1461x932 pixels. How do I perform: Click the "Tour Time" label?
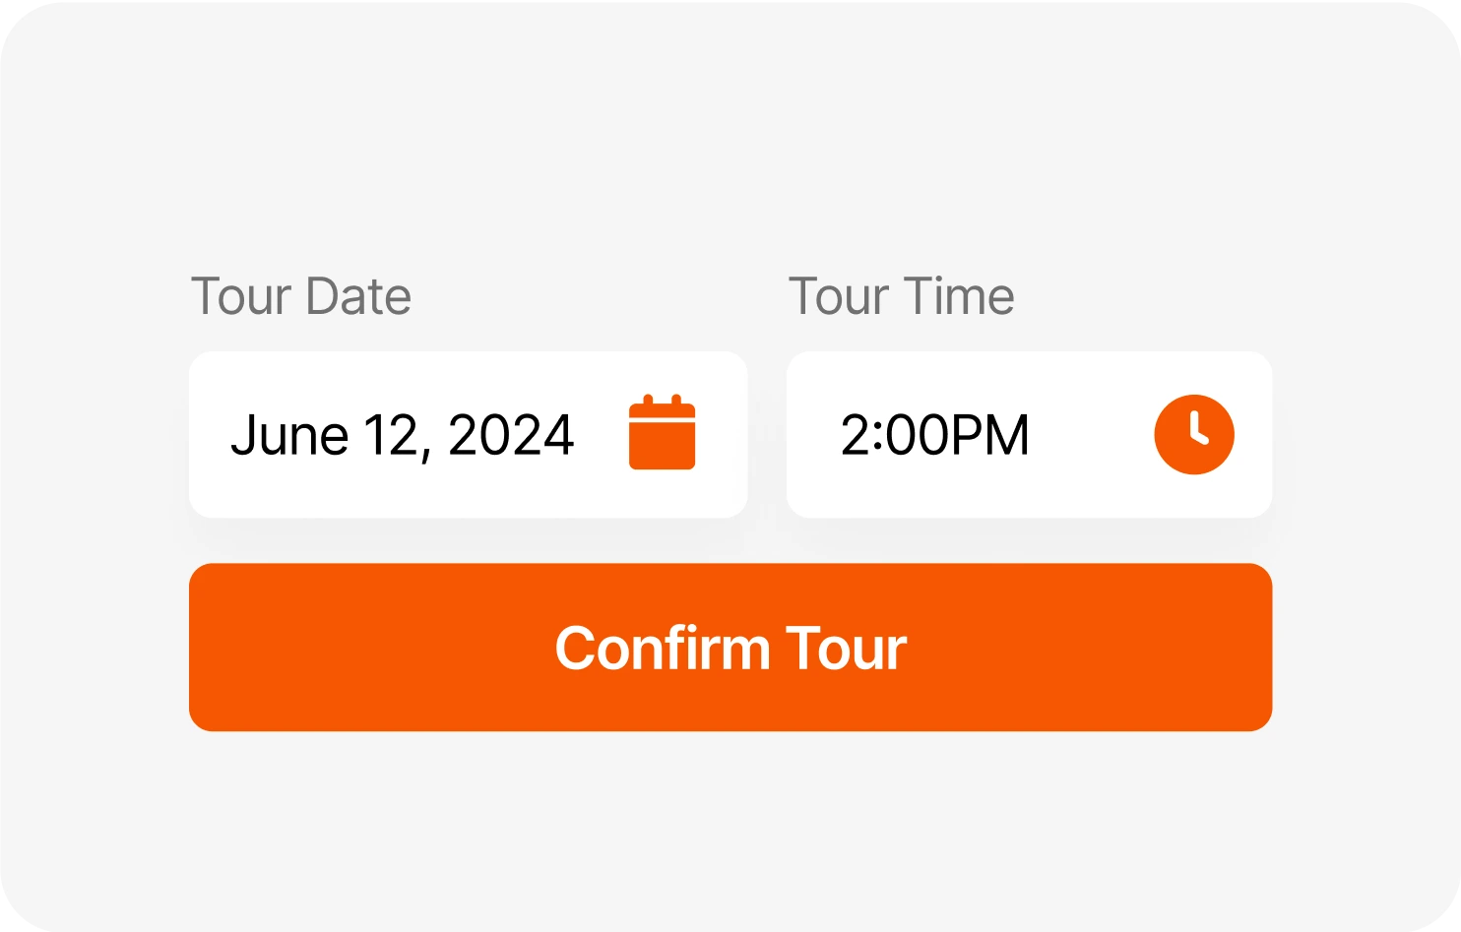click(x=901, y=296)
